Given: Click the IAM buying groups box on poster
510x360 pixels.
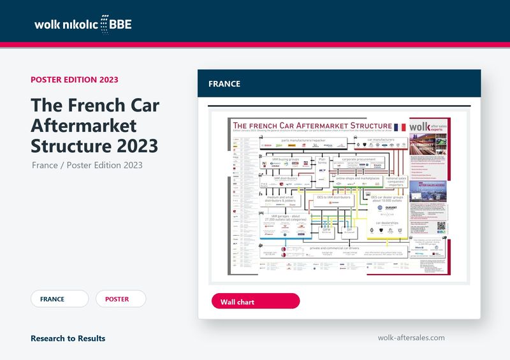Looking at the screenshot, I should [x=286, y=162].
